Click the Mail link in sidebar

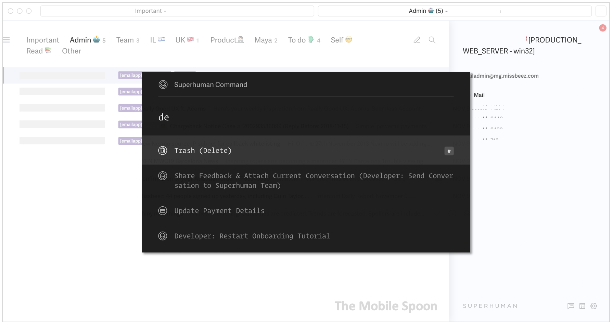(x=479, y=95)
